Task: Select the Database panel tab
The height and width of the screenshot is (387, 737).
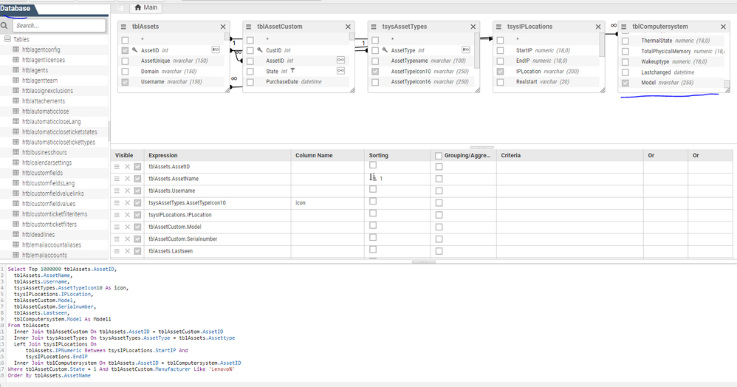Action: (16, 8)
